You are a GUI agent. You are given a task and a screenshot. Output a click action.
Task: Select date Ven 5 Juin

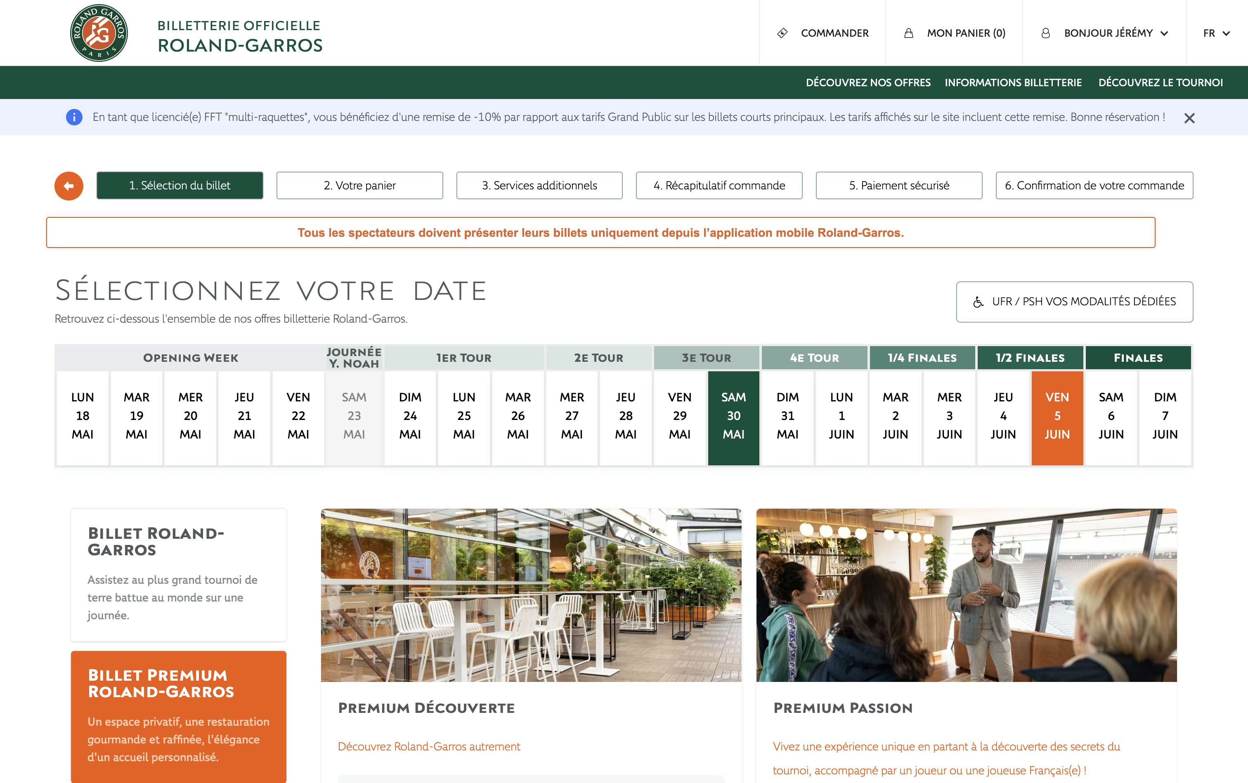coord(1057,416)
